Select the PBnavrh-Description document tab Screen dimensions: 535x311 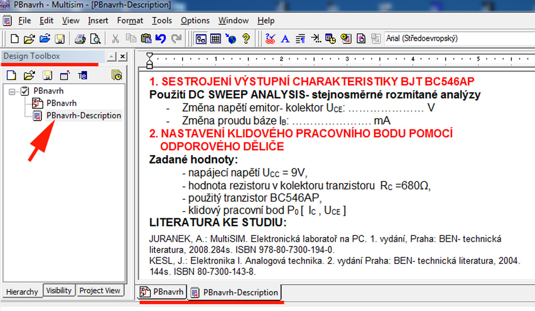pyautogui.click(x=235, y=292)
